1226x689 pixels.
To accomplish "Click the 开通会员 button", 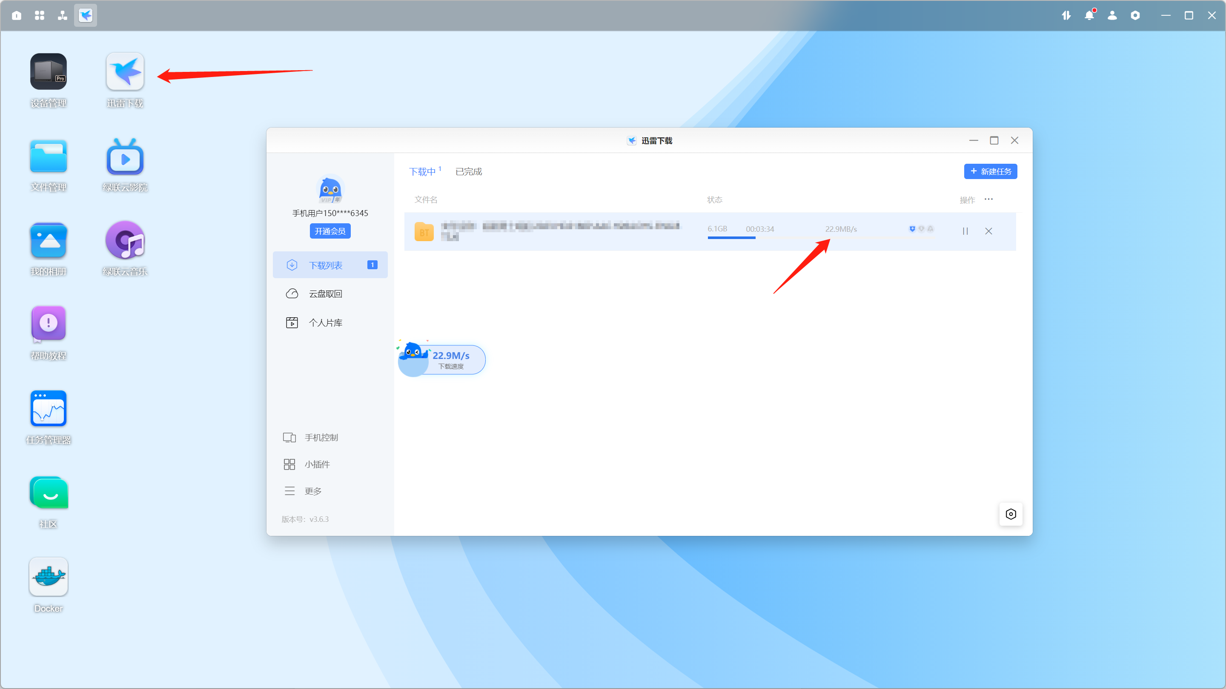I will tap(330, 231).
